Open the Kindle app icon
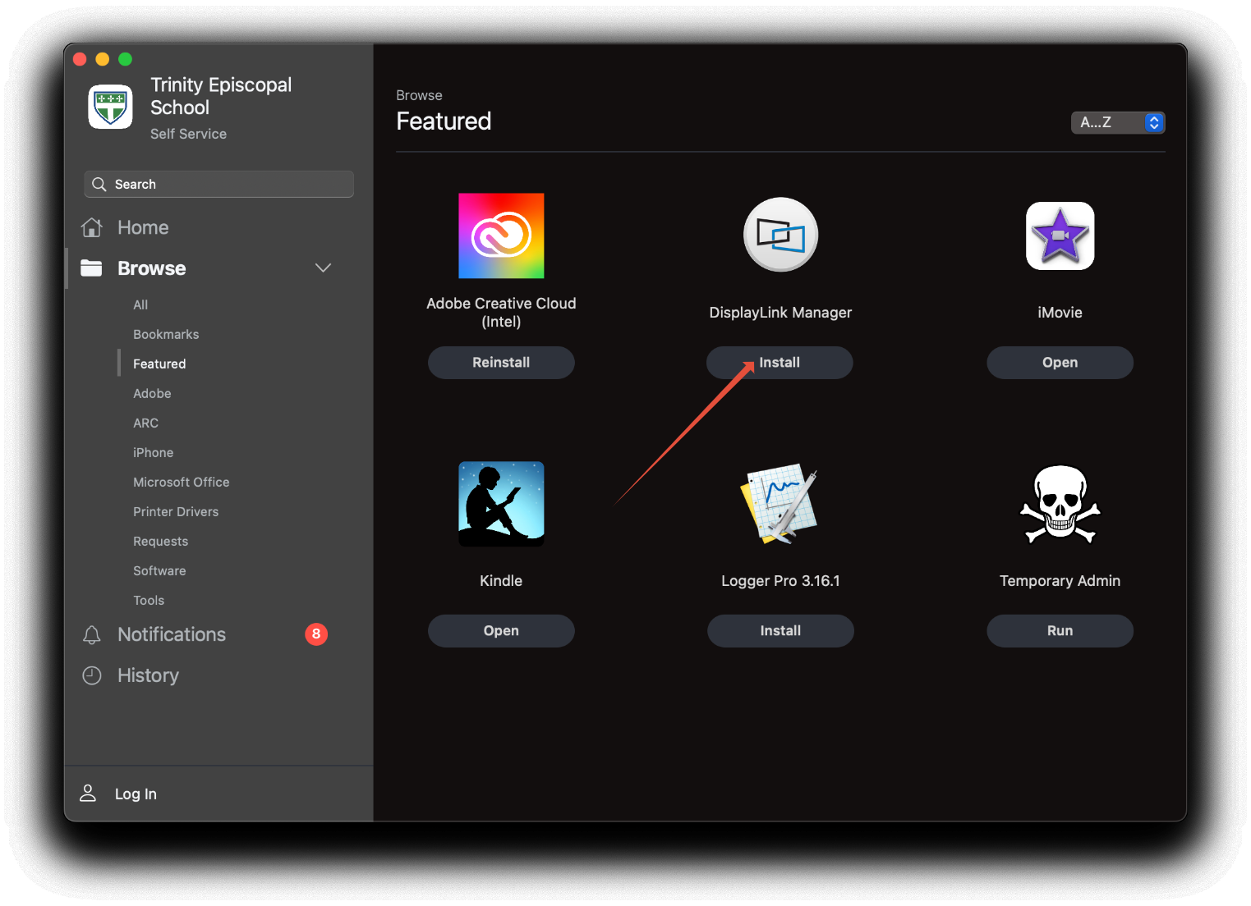The height and width of the screenshot is (906, 1251). [501, 504]
